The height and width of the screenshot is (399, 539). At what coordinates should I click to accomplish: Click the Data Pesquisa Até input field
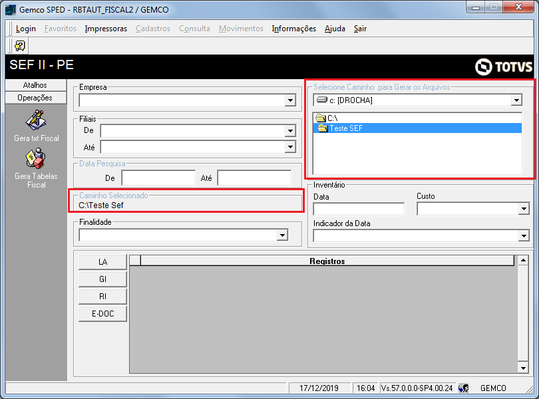point(254,178)
